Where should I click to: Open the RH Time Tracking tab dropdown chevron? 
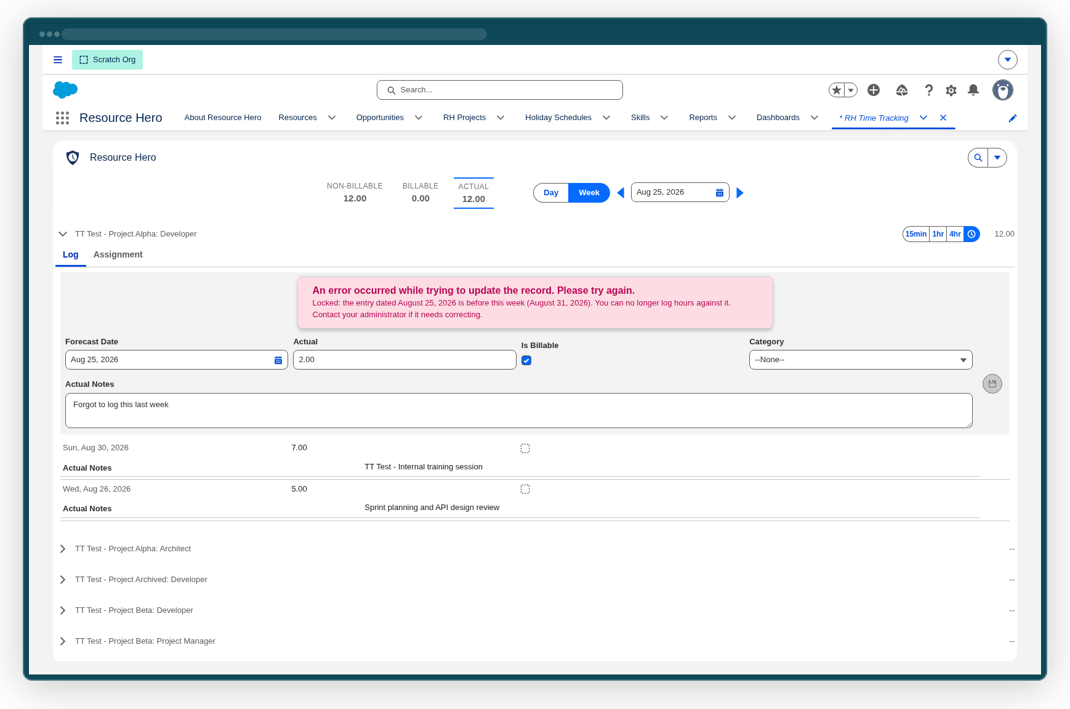pyautogui.click(x=923, y=118)
